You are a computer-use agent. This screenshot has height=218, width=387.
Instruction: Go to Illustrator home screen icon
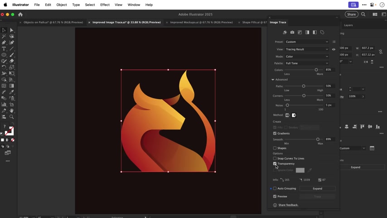point(20,15)
